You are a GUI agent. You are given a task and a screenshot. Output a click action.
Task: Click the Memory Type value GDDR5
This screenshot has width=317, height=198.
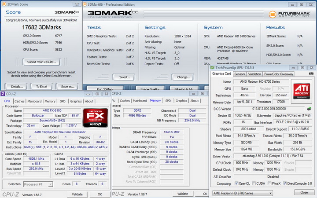(246, 143)
